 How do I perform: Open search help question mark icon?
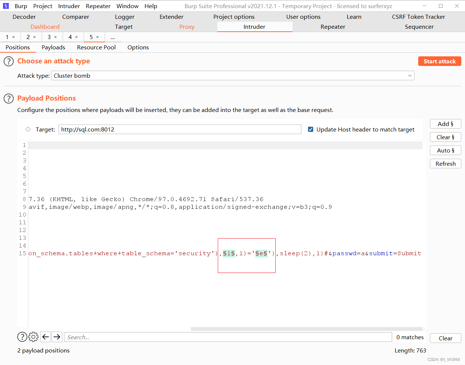22,337
